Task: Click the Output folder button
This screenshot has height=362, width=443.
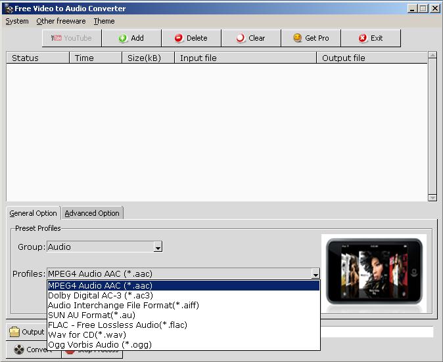Action: 26,332
